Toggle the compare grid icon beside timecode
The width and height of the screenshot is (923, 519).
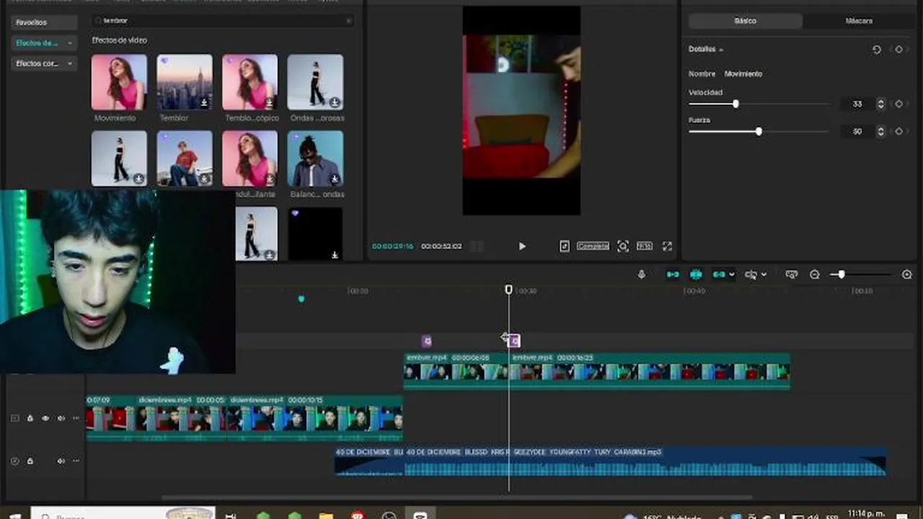[477, 247]
